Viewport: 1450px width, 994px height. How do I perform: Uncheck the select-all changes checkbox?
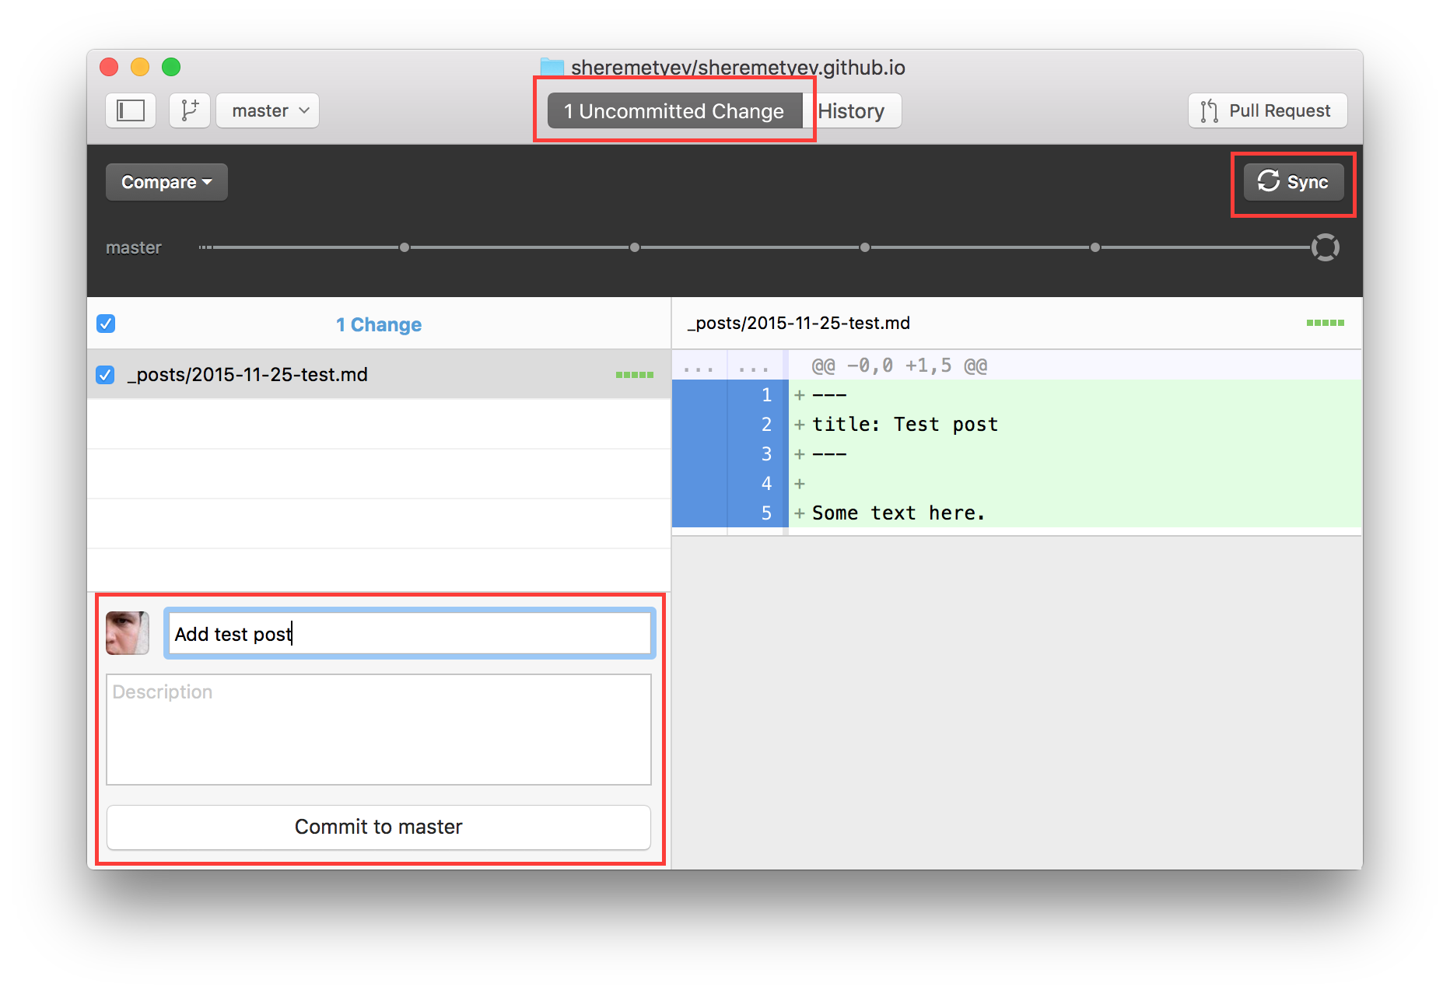106,324
